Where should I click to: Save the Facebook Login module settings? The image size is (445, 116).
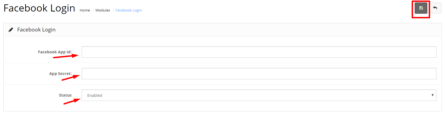(421, 8)
